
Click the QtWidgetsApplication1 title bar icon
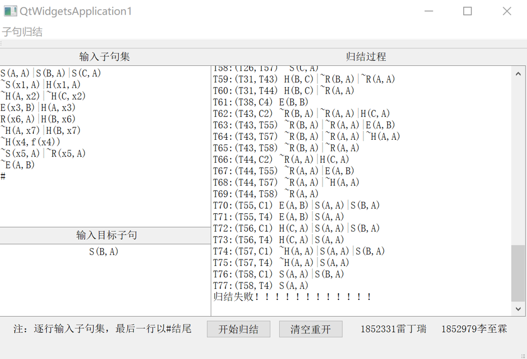pos(10,11)
